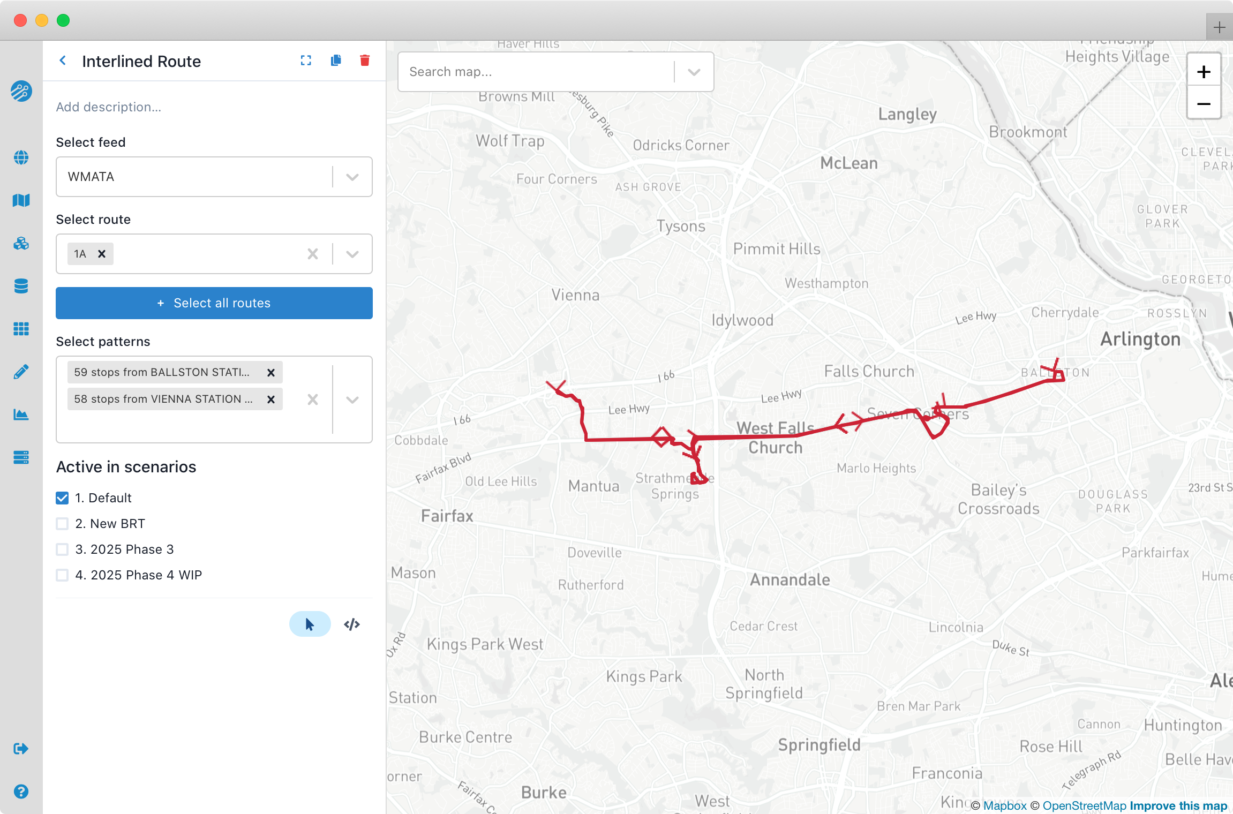Open the Improve this map link
Viewport: 1233px width, 814px height.
(1178, 806)
